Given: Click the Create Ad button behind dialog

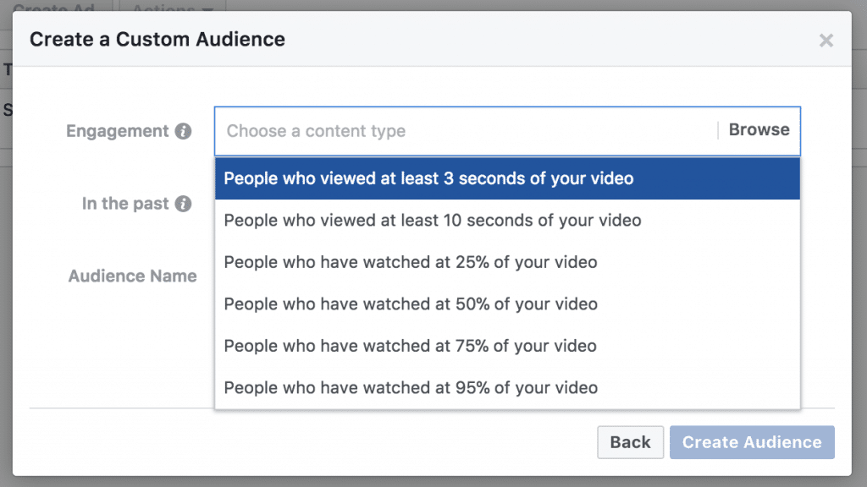Looking at the screenshot, I should point(54,7).
